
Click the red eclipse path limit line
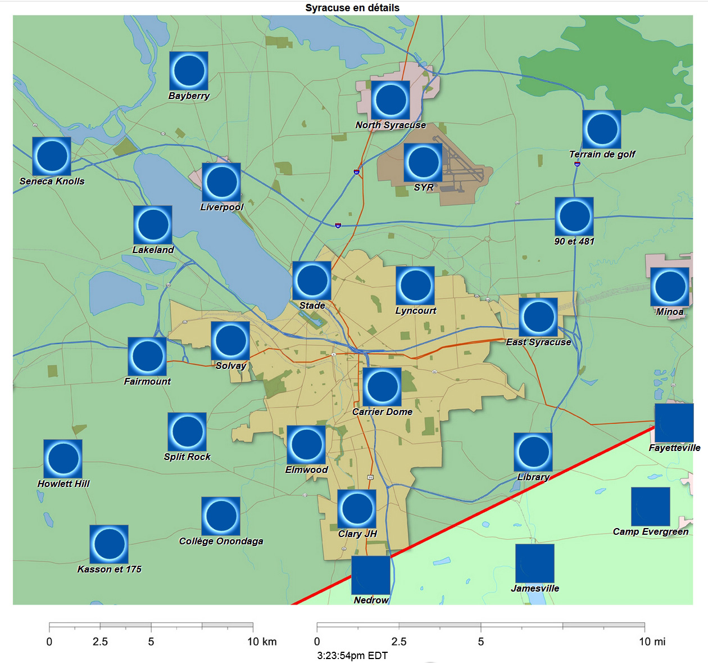point(474,516)
